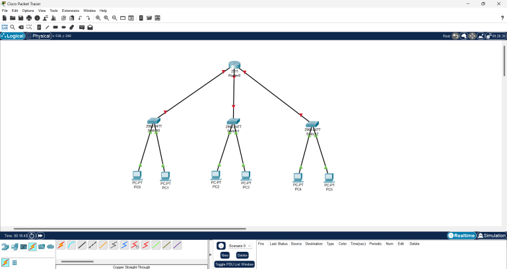Click the workspace vertical scrollbar

coord(504,61)
